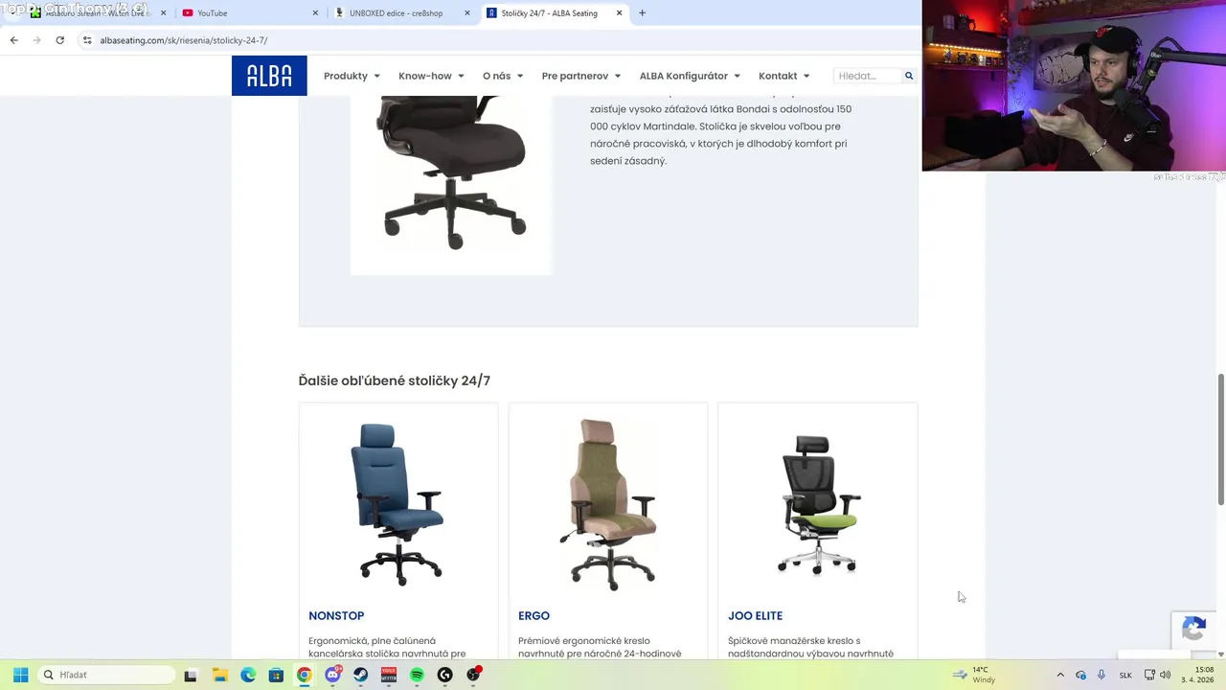The width and height of the screenshot is (1226, 690).
Task: Launch Microsoft Edge from the taskbar
Action: (x=248, y=675)
